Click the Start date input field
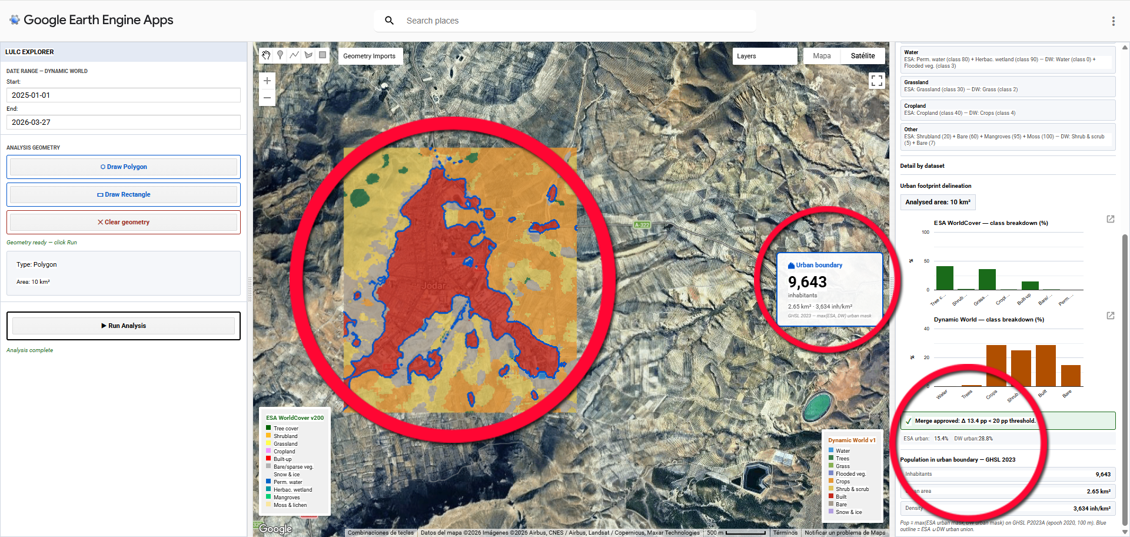1130x537 pixels. point(124,95)
